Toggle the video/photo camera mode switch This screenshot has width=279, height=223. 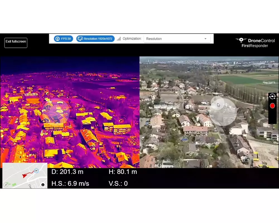coord(272,97)
